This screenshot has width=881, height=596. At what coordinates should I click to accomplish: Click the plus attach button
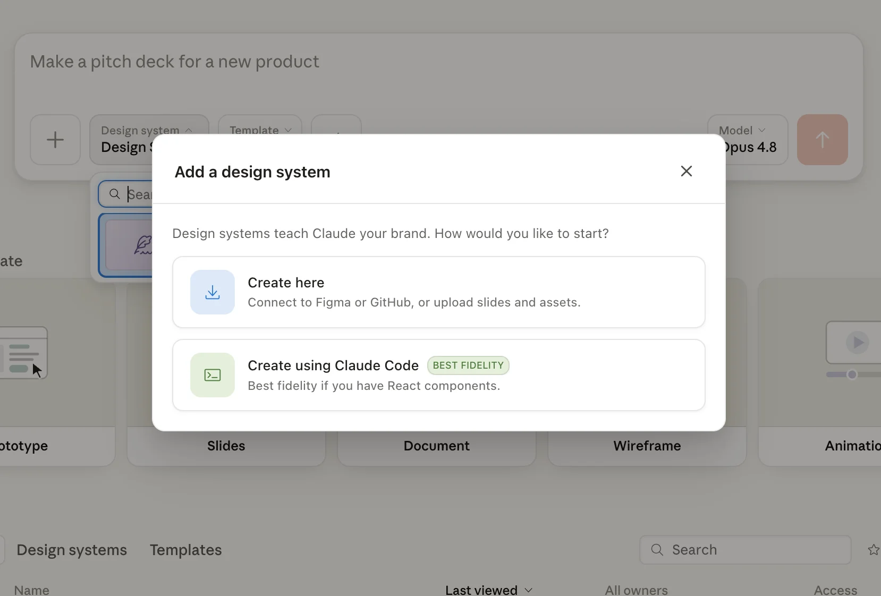(55, 140)
